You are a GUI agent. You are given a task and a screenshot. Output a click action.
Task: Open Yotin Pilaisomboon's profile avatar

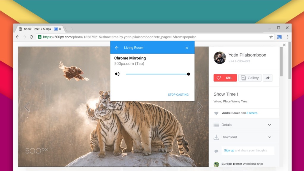pyautogui.click(x=219, y=58)
